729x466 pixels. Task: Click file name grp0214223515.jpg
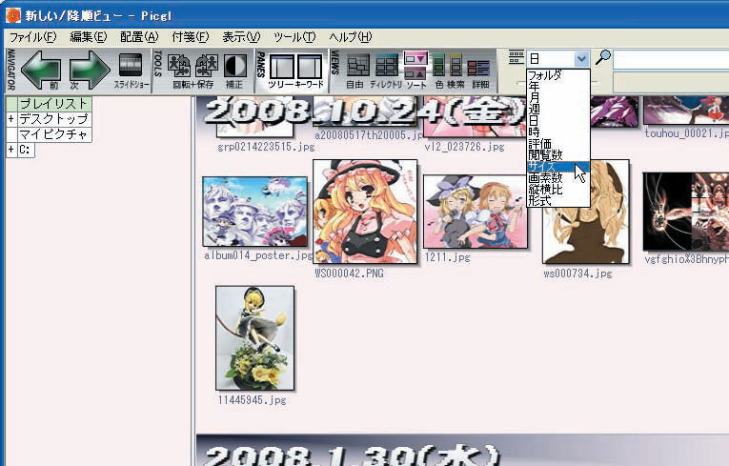tap(266, 147)
